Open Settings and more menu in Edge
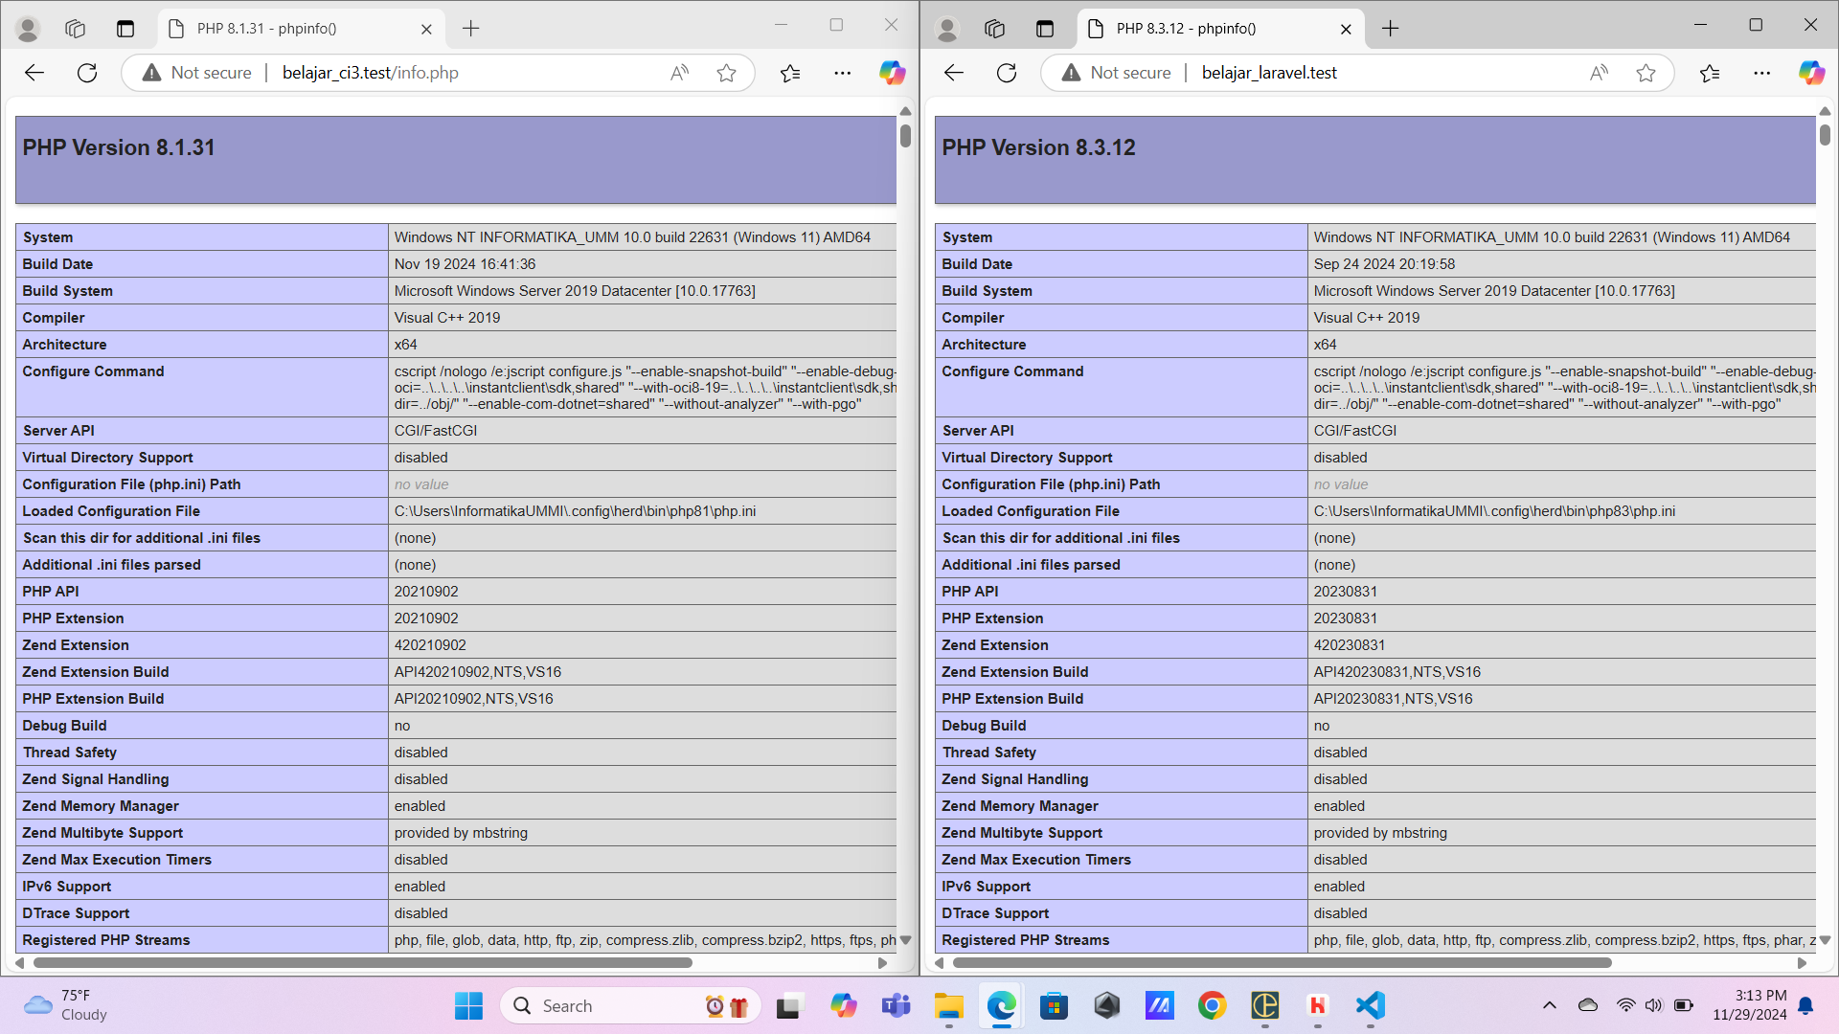This screenshot has height=1034, width=1839. coord(843,72)
